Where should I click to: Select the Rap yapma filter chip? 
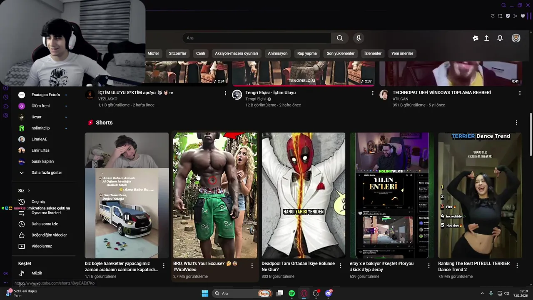(307, 53)
